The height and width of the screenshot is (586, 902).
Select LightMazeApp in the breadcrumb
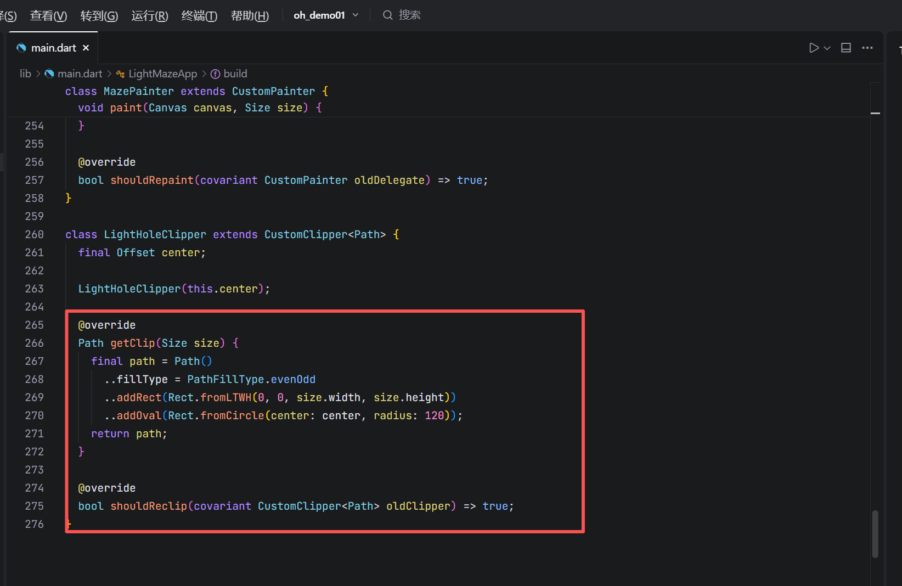[x=162, y=74]
